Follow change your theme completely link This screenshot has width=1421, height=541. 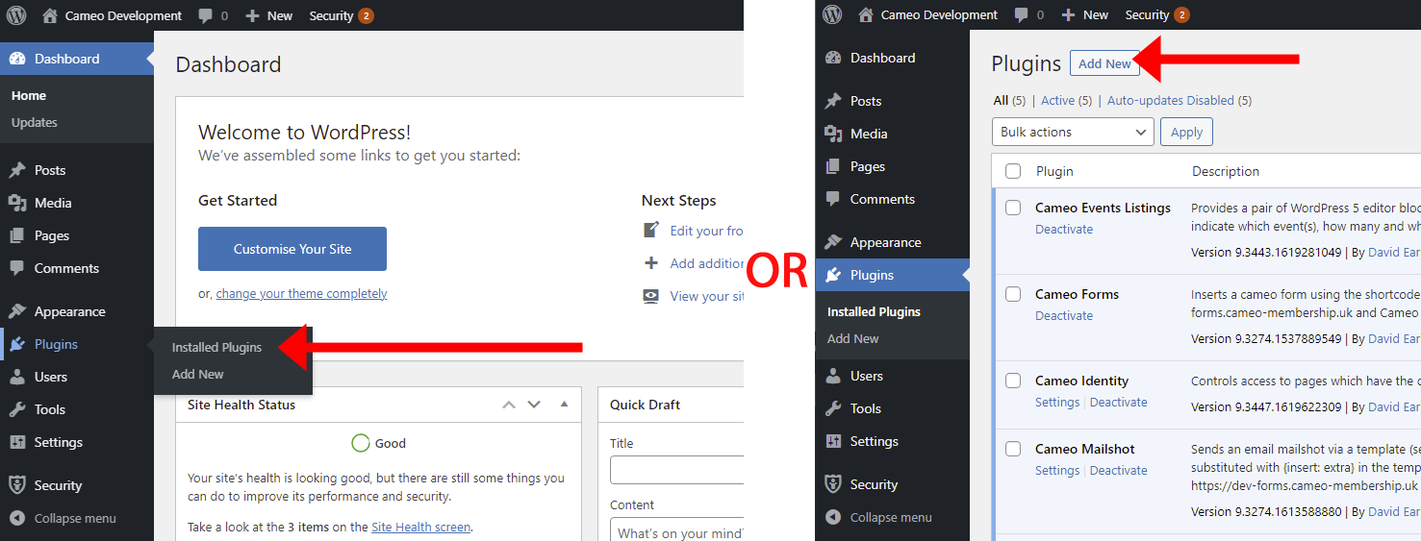click(301, 293)
